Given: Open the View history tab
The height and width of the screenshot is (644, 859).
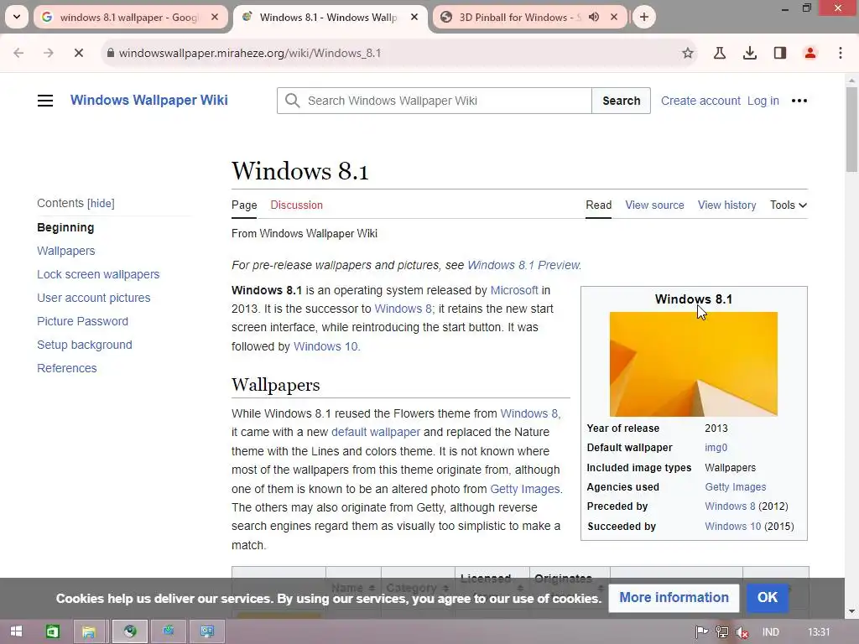Looking at the screenshot, I should tap(727, 205).
